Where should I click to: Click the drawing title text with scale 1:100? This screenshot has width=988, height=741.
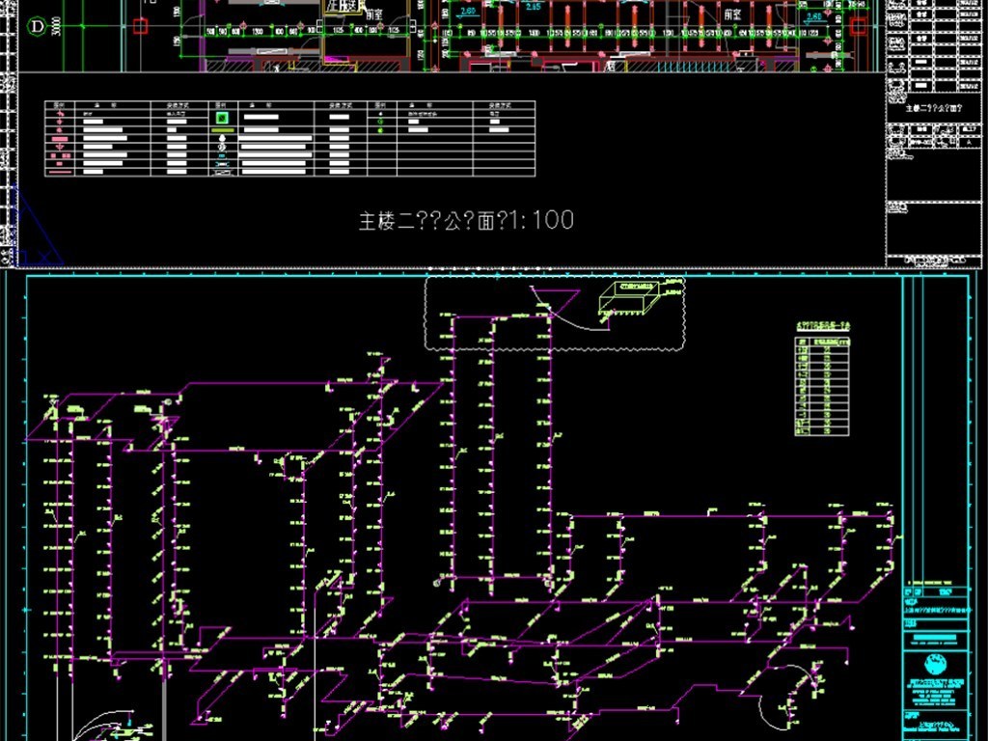click(466, 221)
